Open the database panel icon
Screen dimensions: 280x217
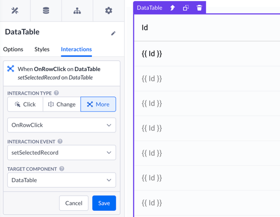[46, 11]
